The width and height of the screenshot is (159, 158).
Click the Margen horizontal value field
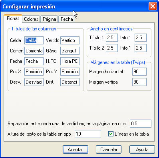pyautogui.click(x=139, y=72)
